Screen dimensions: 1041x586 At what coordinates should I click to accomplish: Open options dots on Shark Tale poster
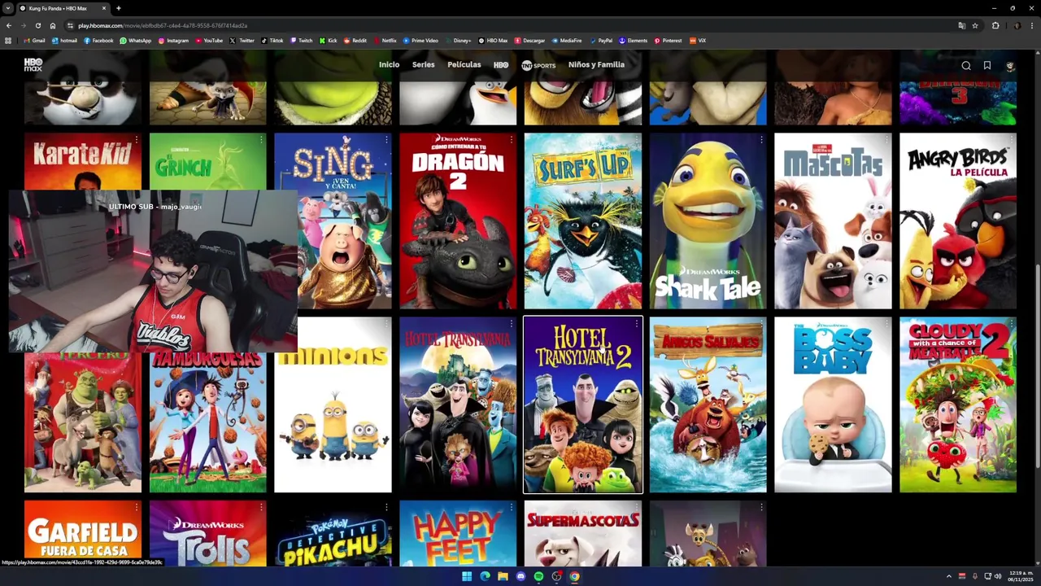(x=761, y=140)
